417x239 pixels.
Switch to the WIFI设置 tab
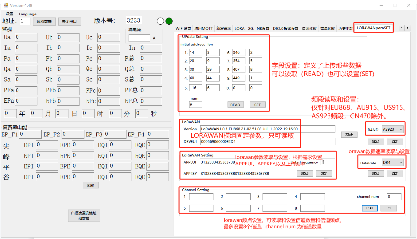pos(183,29)
